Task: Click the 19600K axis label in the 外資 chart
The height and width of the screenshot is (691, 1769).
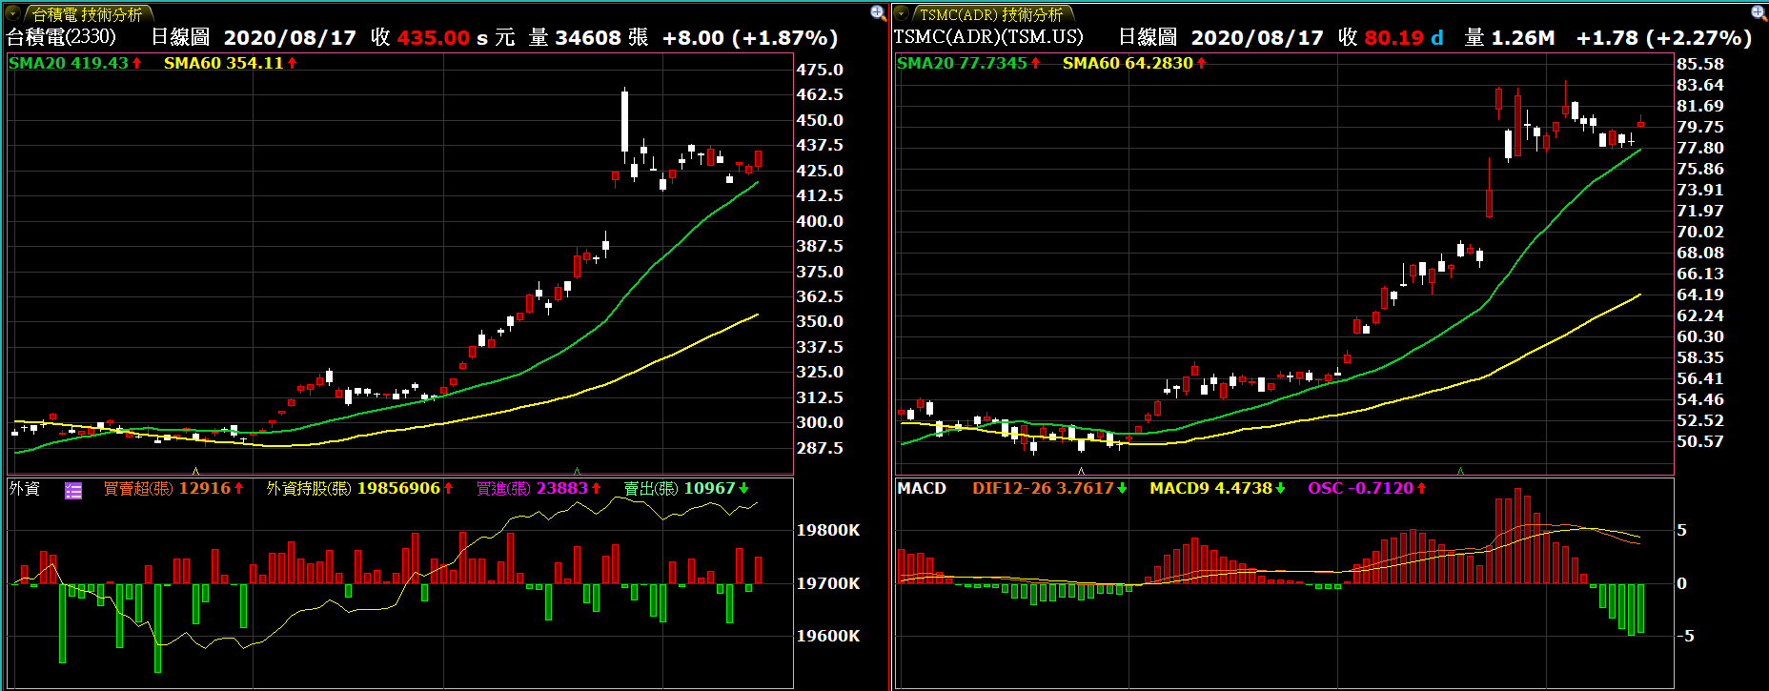Action: pyautogui.click(x=828, y=636)
